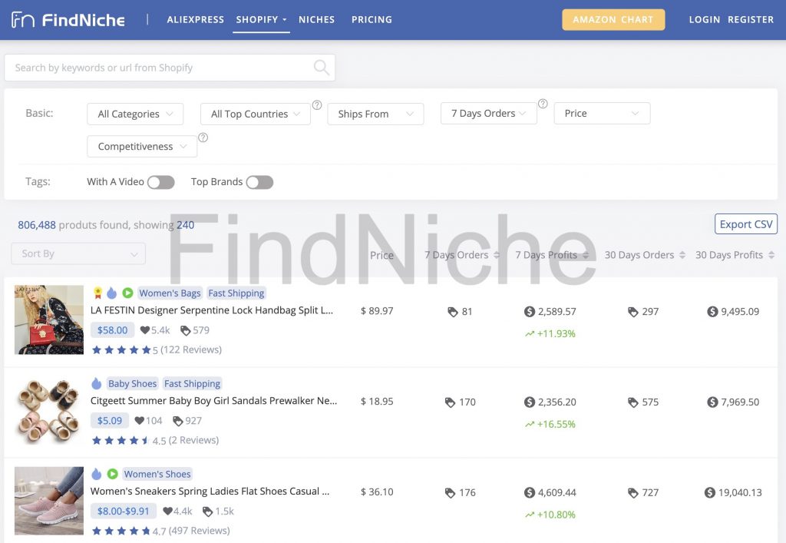Click the water-drop icon on LA FESTIN handbag

[x=111, y=293]
